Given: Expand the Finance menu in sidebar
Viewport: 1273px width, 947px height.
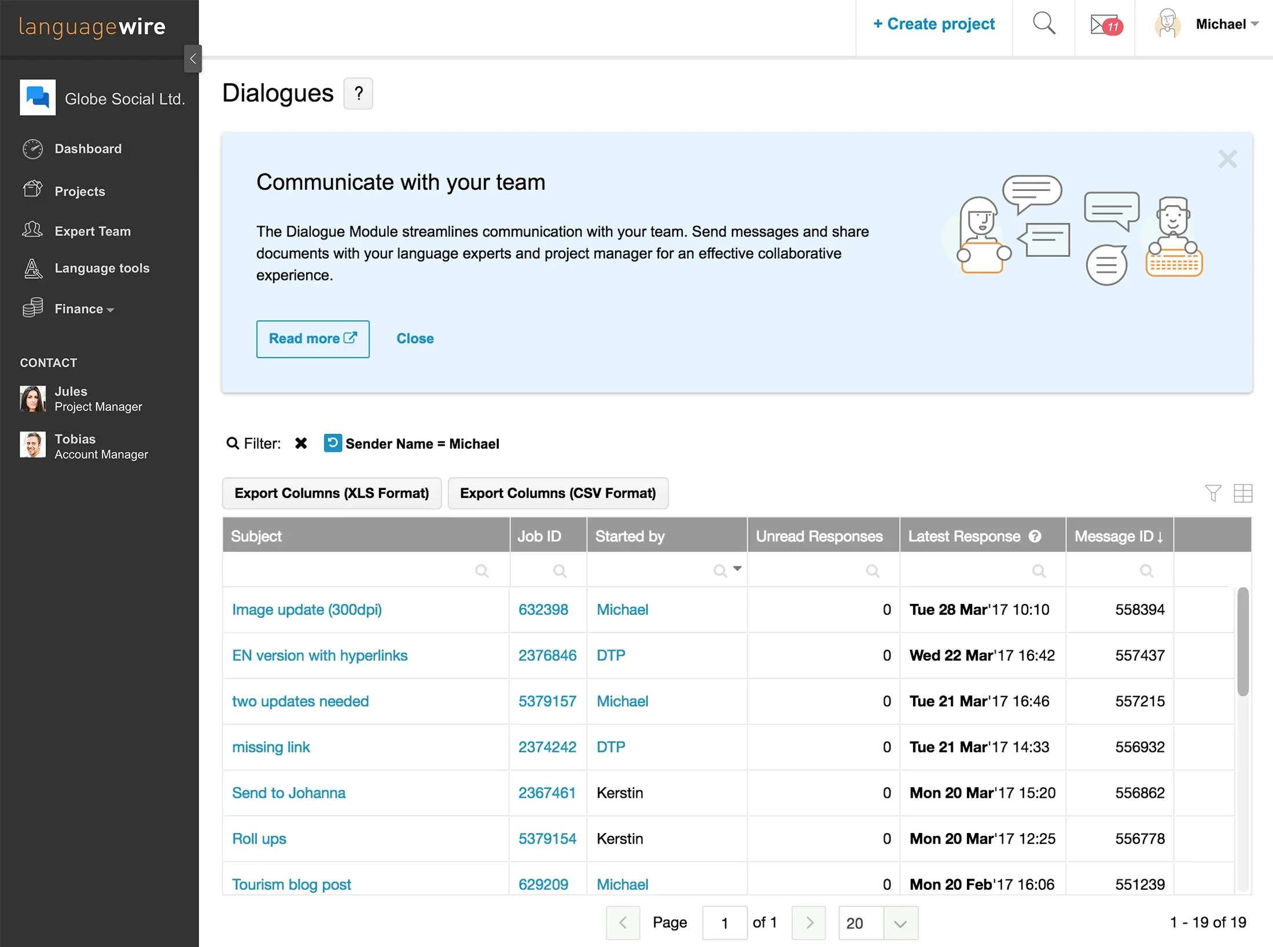Looking at the screenshot, I should (x=84, y=309).
